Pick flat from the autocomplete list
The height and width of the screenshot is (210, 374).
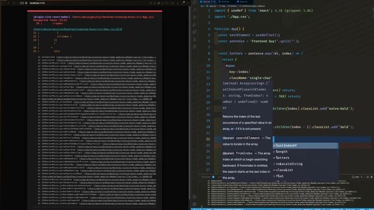pos(306,176)
